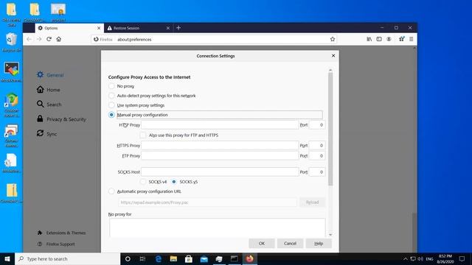The width and height of the screenshot is (472, 265).
Task: Open Firefox Support link
Action: [x=56, y=244]
